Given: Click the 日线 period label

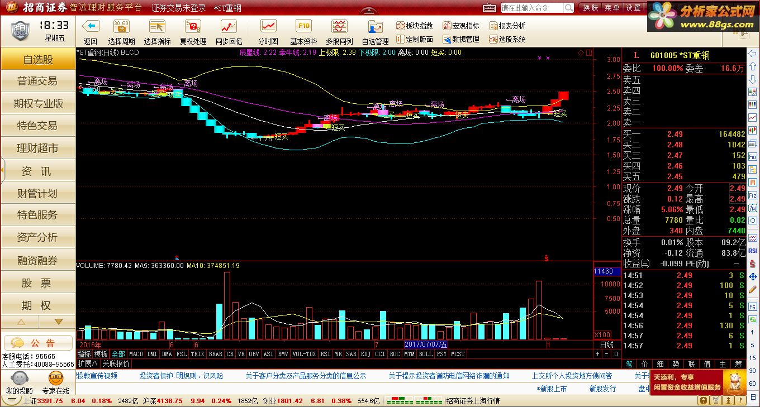Looking at the screenshot, I should [607, 345].
